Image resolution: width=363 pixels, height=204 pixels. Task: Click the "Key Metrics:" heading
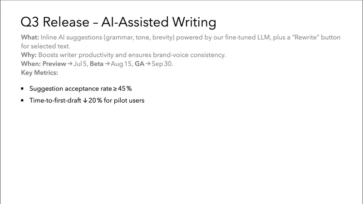[x=40, y=73]
